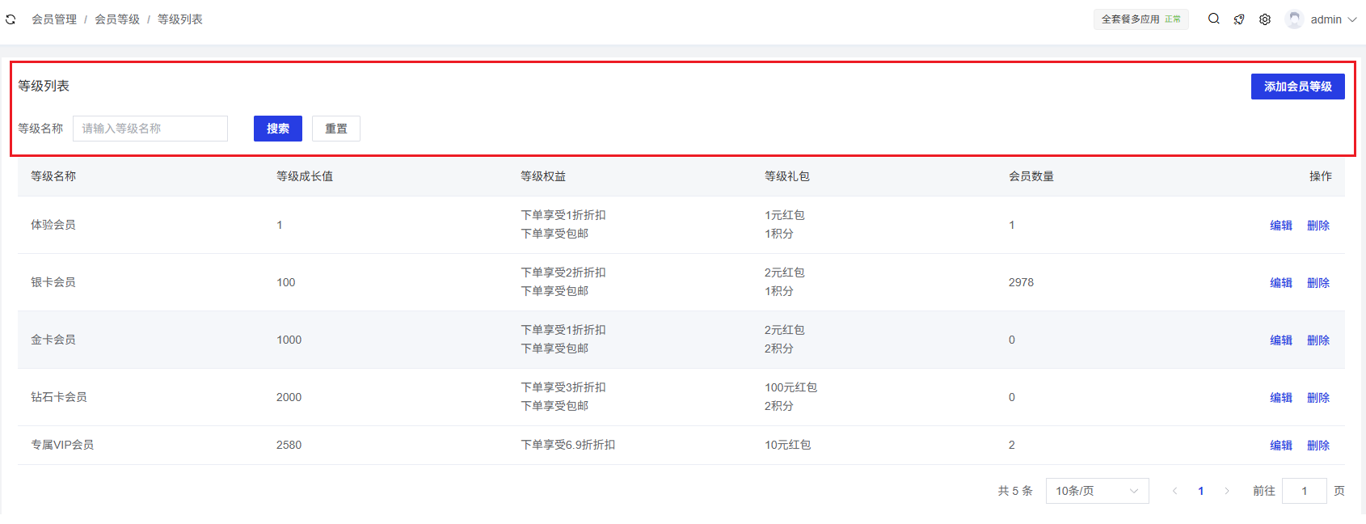
Task: Click the admin avatar image
Action: [1294, 19]
